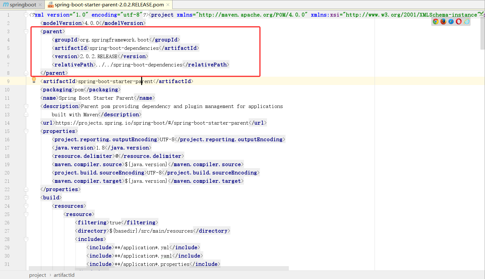The width and height of the screenshot is (485, 279).
Task: Click the spring-boot-dependencies artifactId value
Action: pos(124,48)
